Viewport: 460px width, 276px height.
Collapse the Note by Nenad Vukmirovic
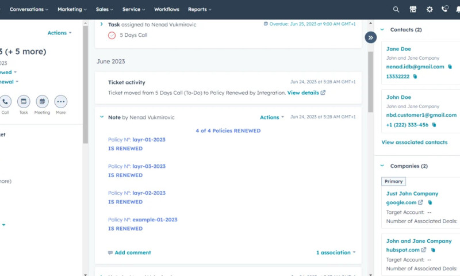click(x=102, y=117)
